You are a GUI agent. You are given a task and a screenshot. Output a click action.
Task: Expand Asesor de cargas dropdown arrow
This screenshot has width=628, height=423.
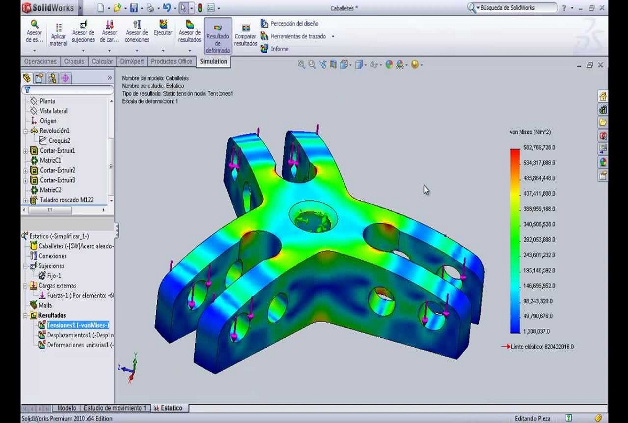pos(109,51)
